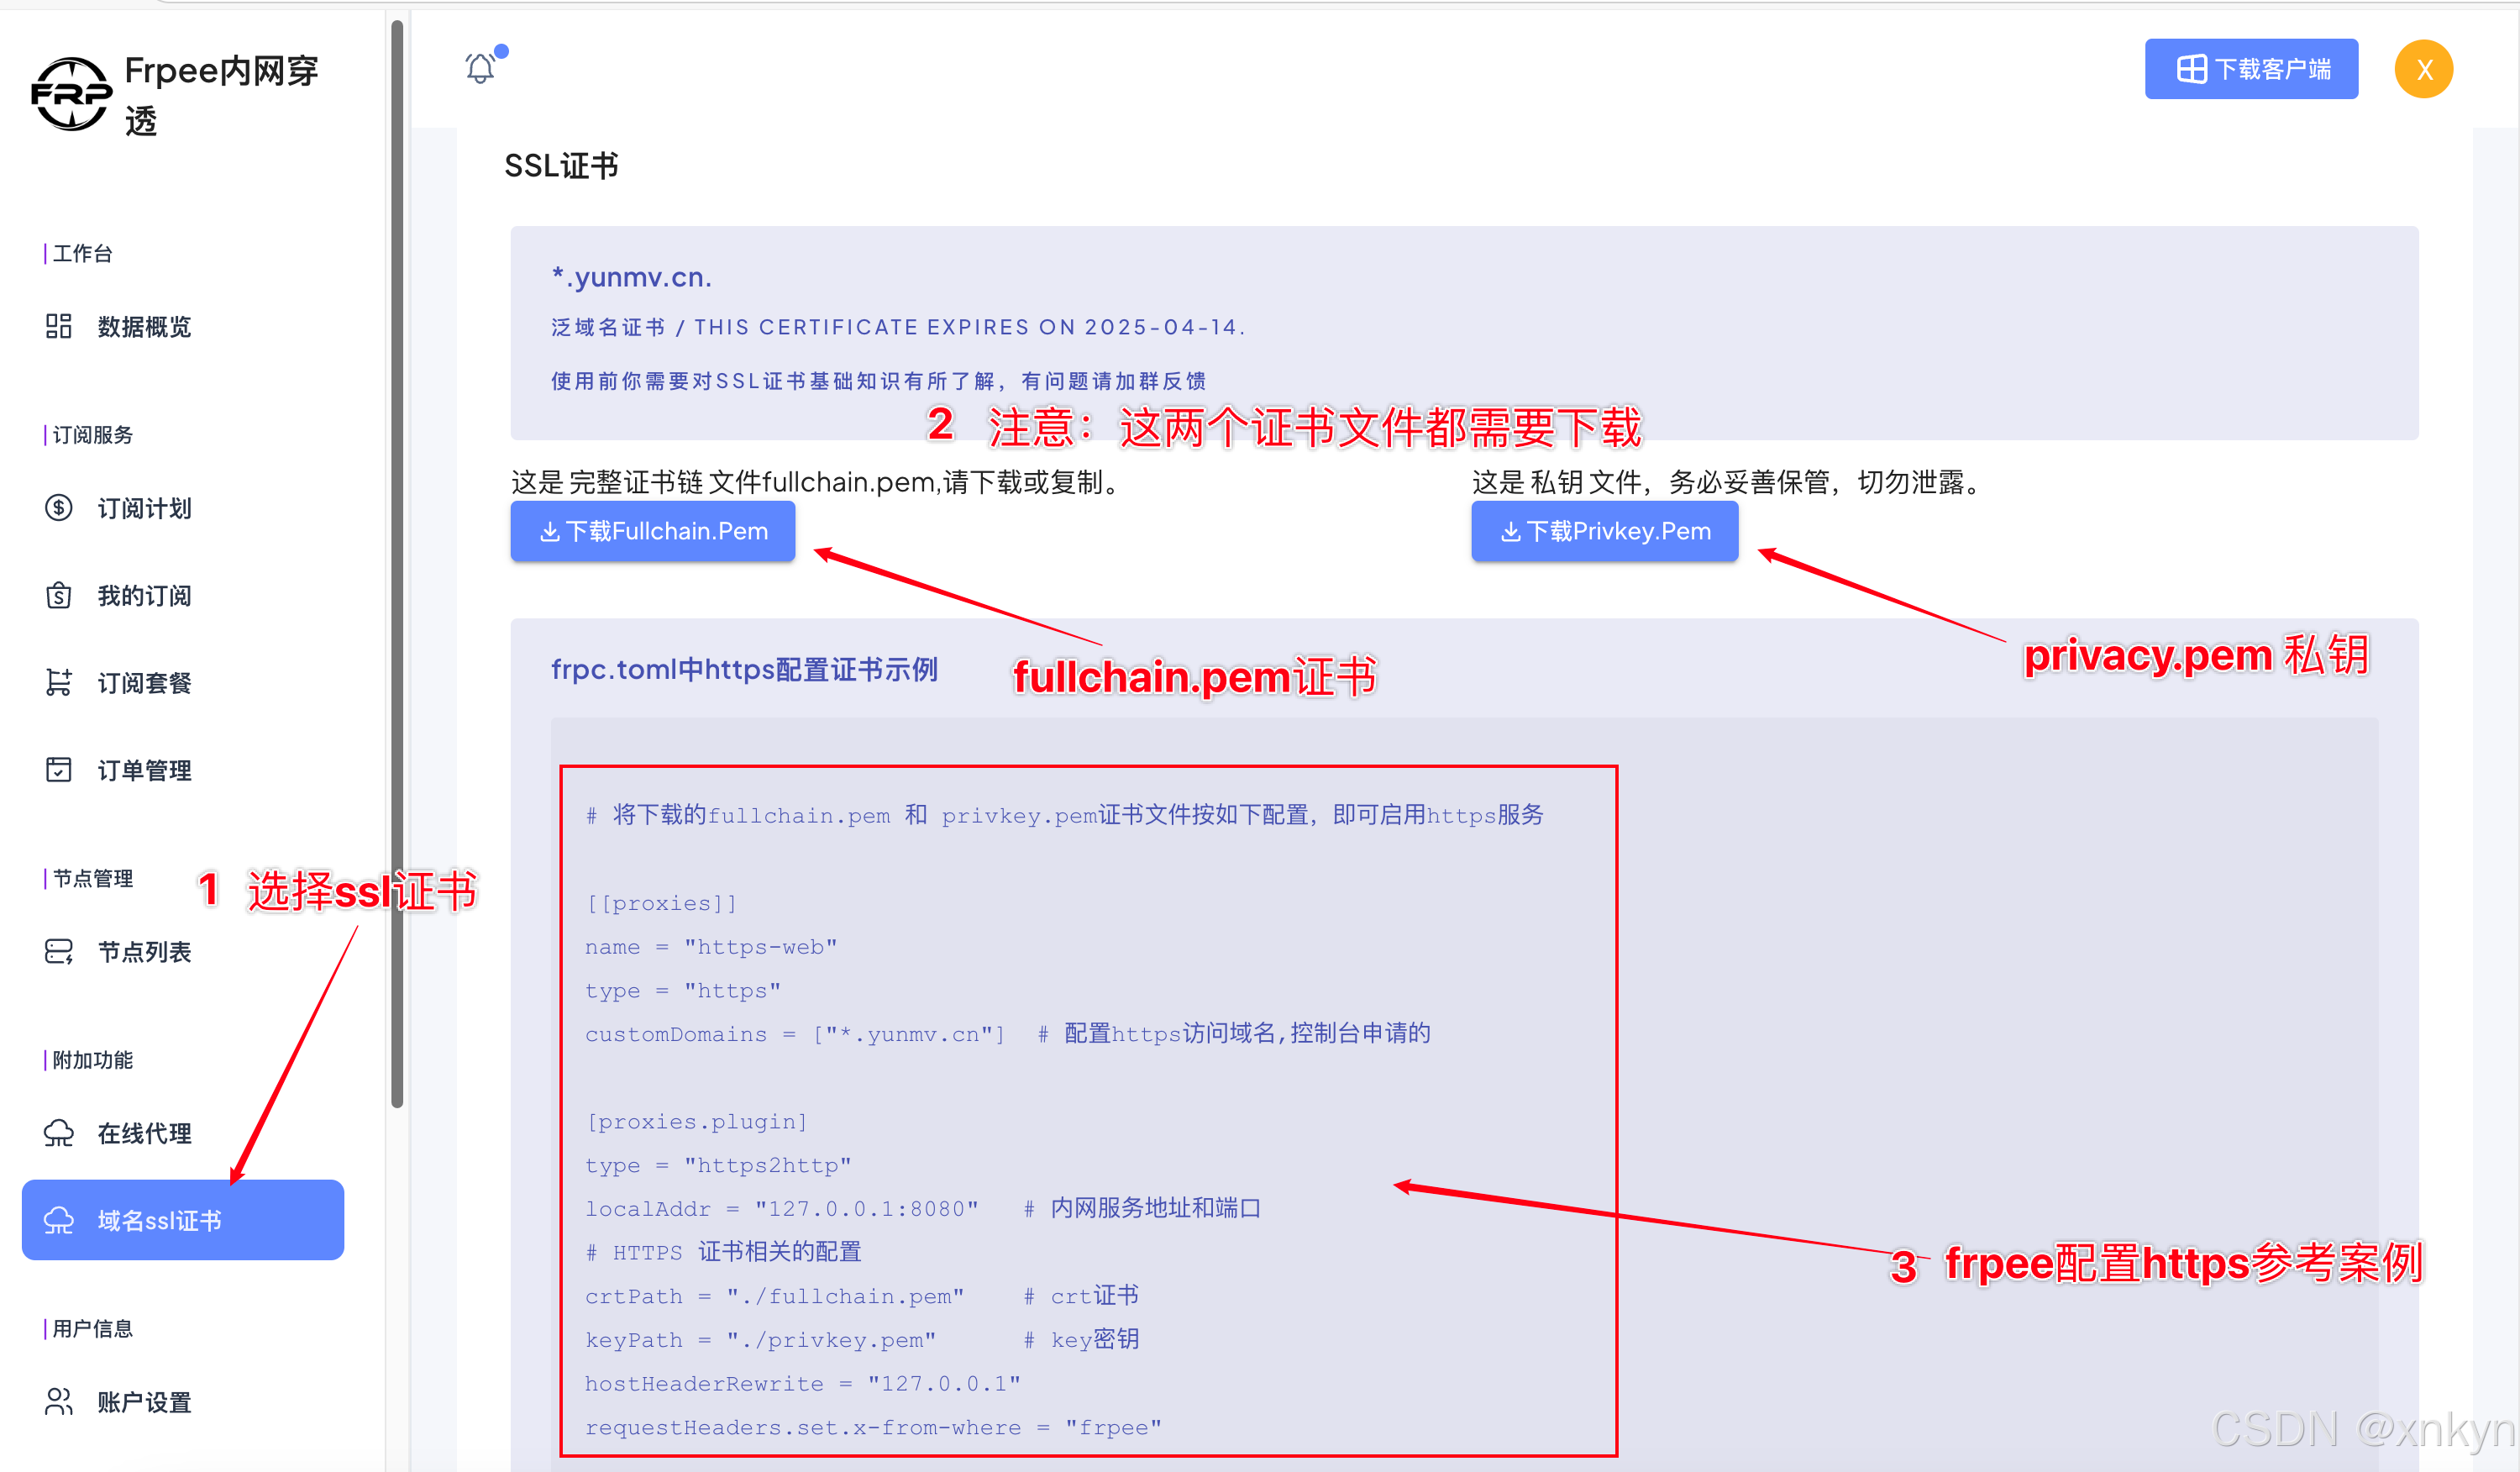Screen dimensions: 2520x1472
Task: Click the 订阅计划 dollar icon
Action: coord(59,508)
